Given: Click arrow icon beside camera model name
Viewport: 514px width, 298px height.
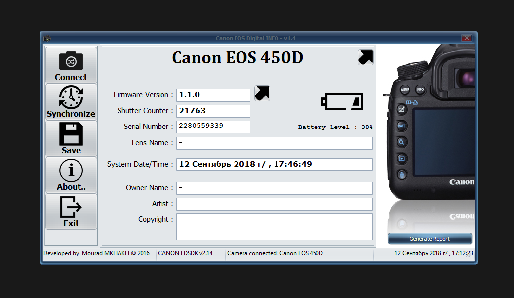Looking at the screenshot, I should [x=365, y=58].
